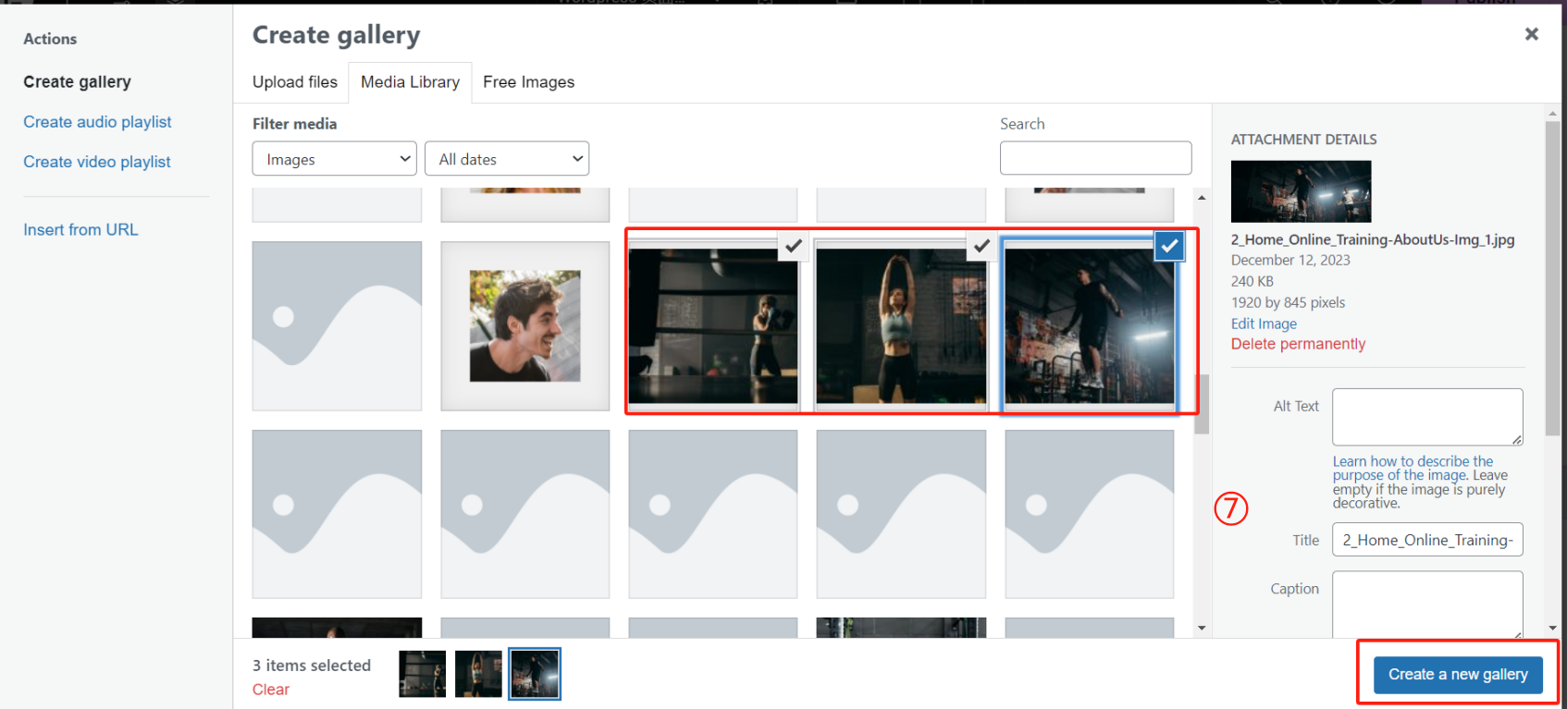Focus the Alt Text field

1427,417
